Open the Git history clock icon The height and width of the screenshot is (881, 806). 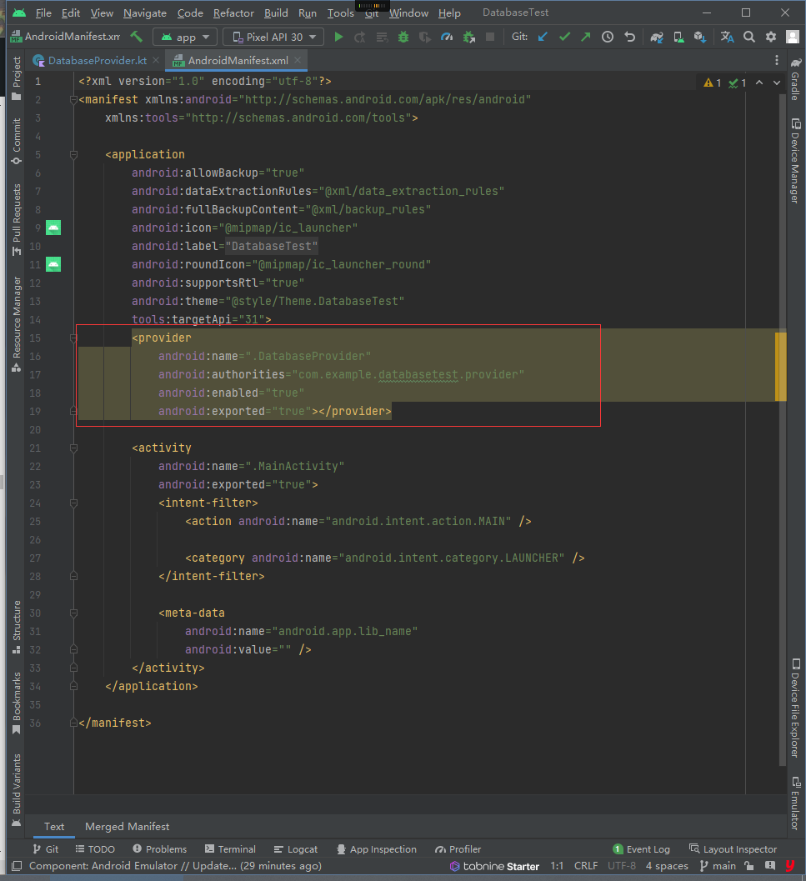tap(608, 37)
